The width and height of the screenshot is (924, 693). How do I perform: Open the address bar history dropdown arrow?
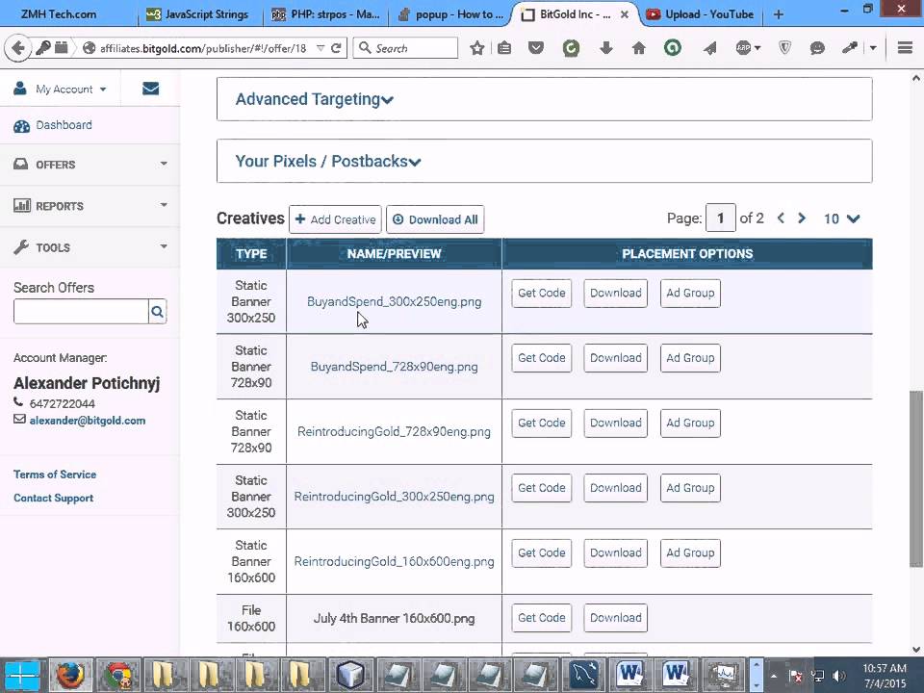click(x=321, y=48)
